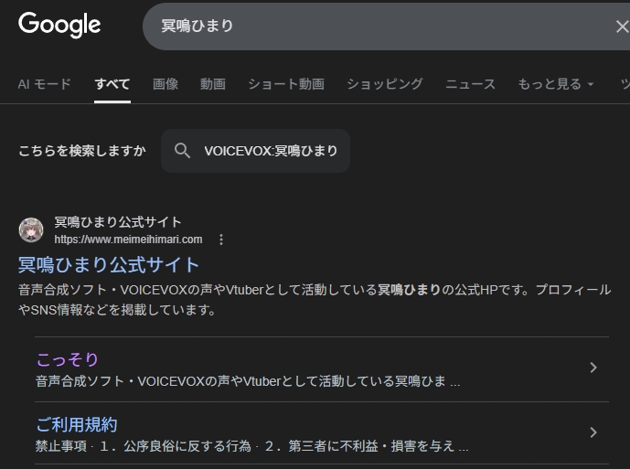Expand the ご利用規約 sitelink chevron
This screenshot has height=469, width=630.
point(593,432)
